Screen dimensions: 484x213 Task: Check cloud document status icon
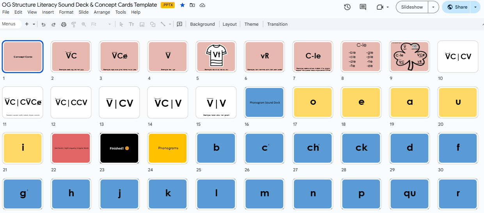(202, 5)
